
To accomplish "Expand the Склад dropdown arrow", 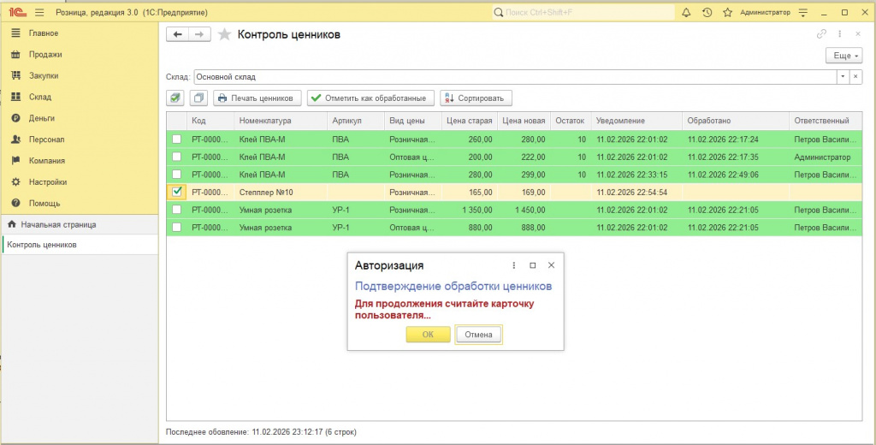I will click(843, 77).
